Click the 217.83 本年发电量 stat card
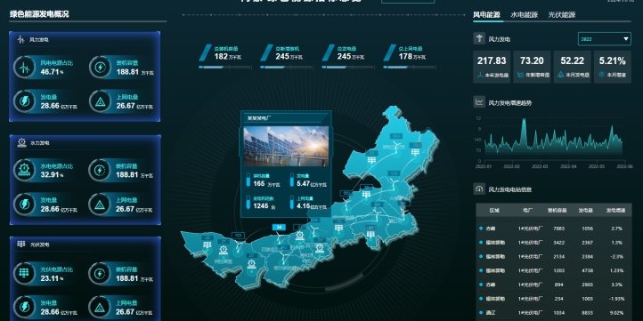 tap(492, 67)
